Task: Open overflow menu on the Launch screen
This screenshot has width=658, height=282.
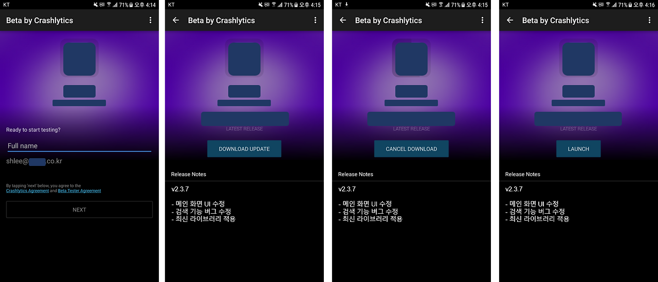Action: [649, 20]
